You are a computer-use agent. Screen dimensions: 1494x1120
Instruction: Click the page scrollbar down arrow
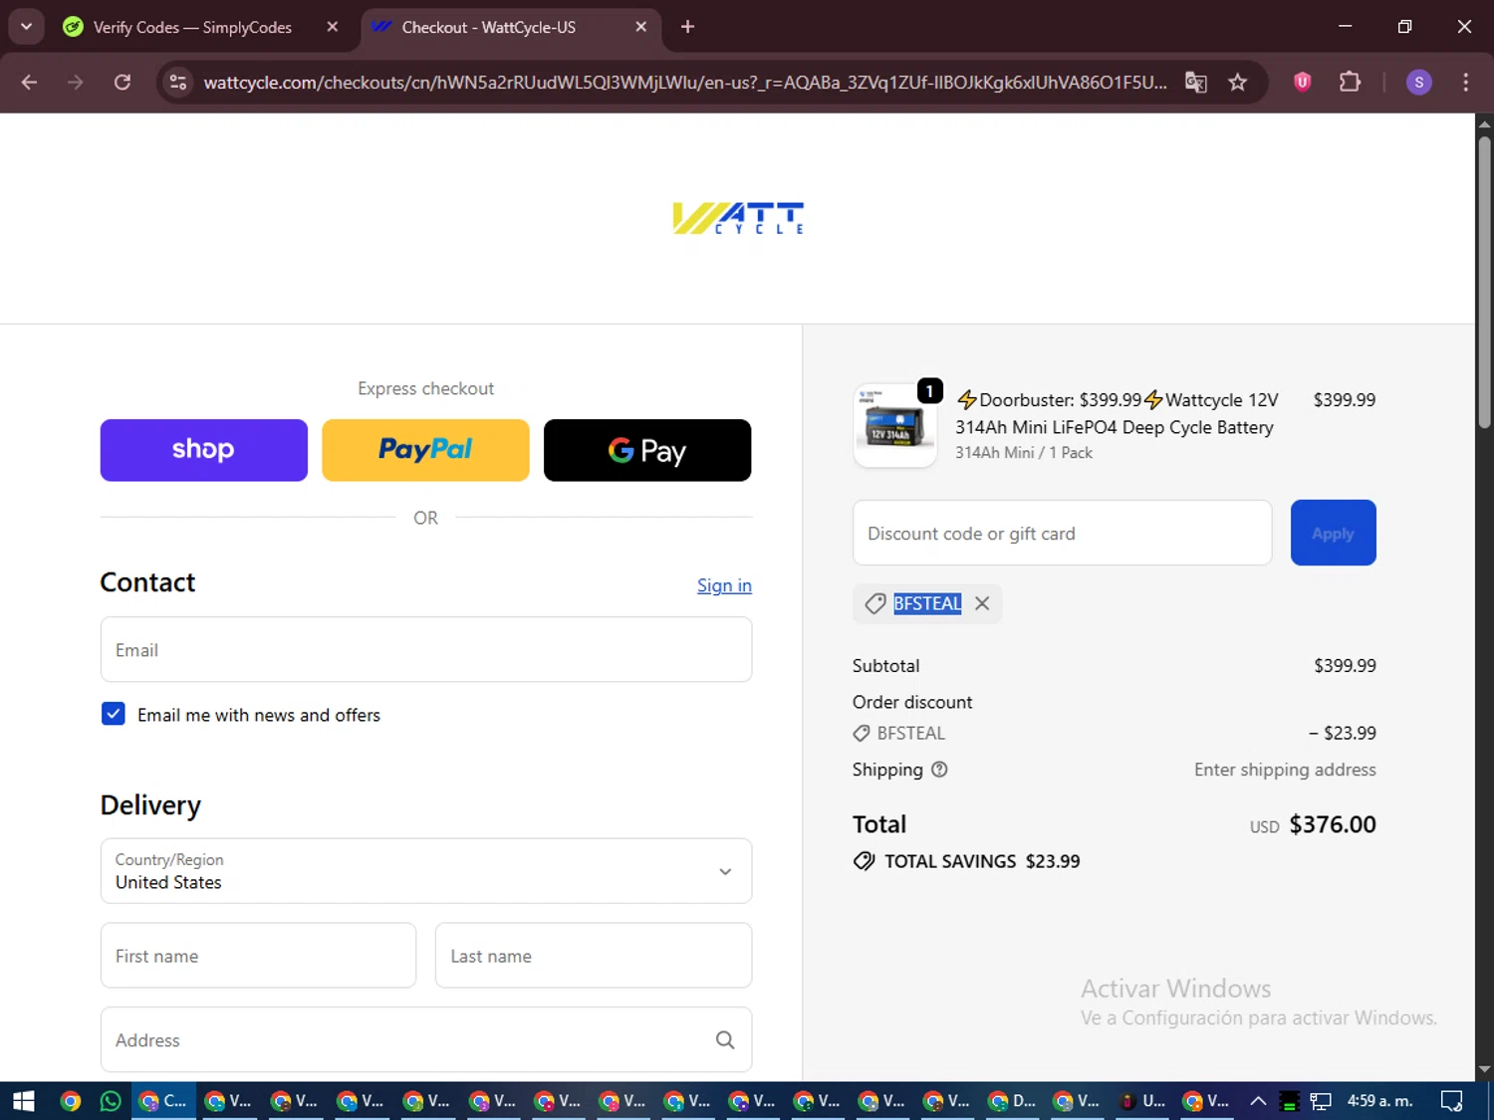click(1484, 1070)
